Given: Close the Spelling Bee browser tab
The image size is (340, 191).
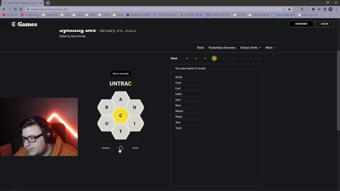Looking at the screenshot, I should click(x=40, y=3).
